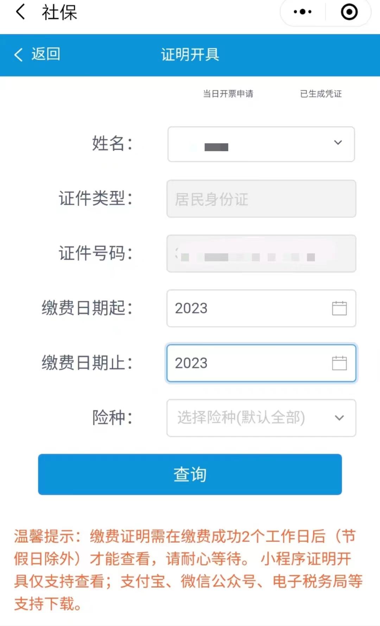
Task: Select the 居民身份证 document type field
Action: point(261,199)
